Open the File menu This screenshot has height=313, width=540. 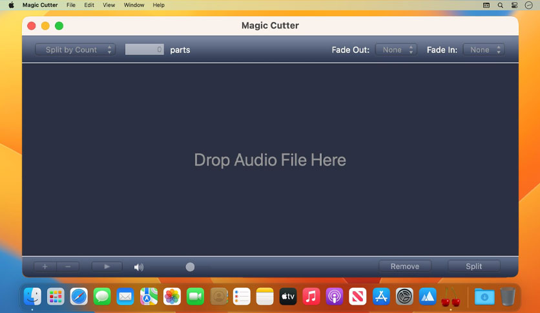click(71, 5)
